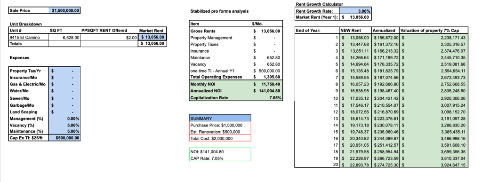Select the Maintenance (%) 5.00% cell

coord(64,131)
